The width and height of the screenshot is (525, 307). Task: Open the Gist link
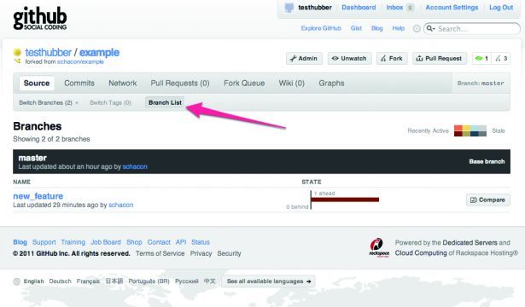click(x=356, y=28)
